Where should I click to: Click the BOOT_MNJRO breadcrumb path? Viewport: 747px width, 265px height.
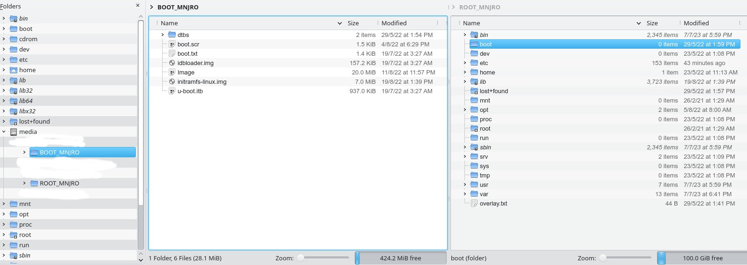click(178, 7)
